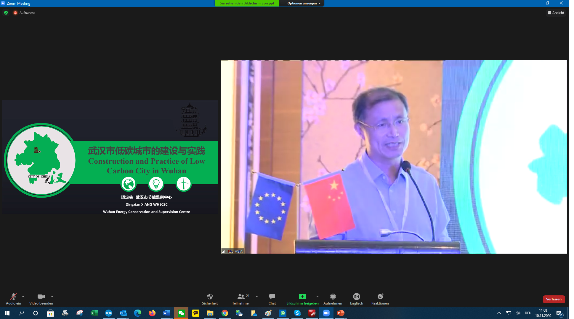Unmute microphone with Audio ein
The image size is (574, 319).
tap(13, 297)
